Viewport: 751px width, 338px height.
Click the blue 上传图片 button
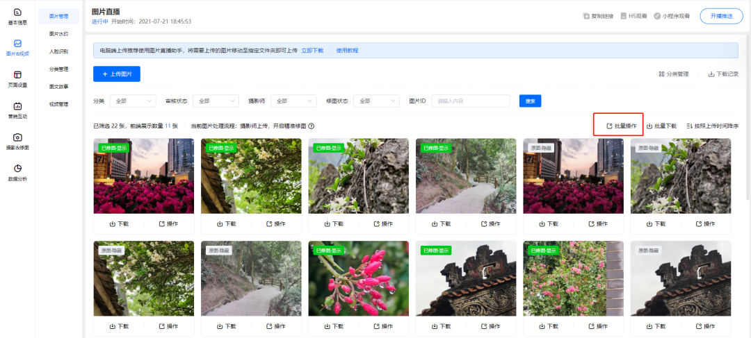coord(116,74)
